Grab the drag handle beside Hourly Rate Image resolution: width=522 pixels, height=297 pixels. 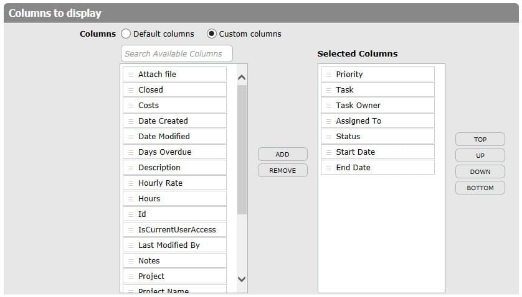131,183
